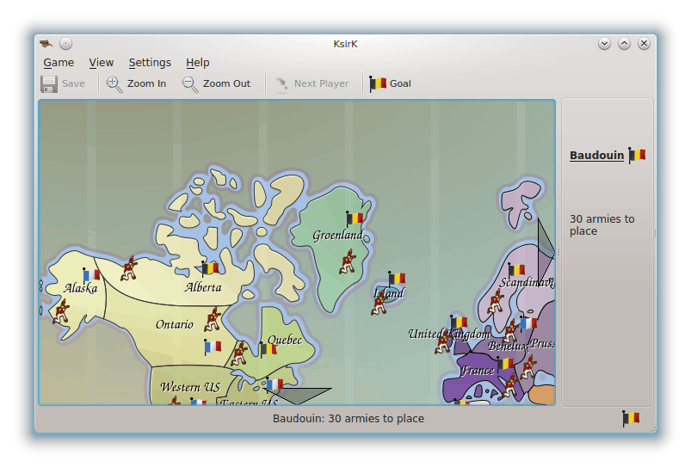
Task: Click the flag on Alaska territory
Action: 91,274
